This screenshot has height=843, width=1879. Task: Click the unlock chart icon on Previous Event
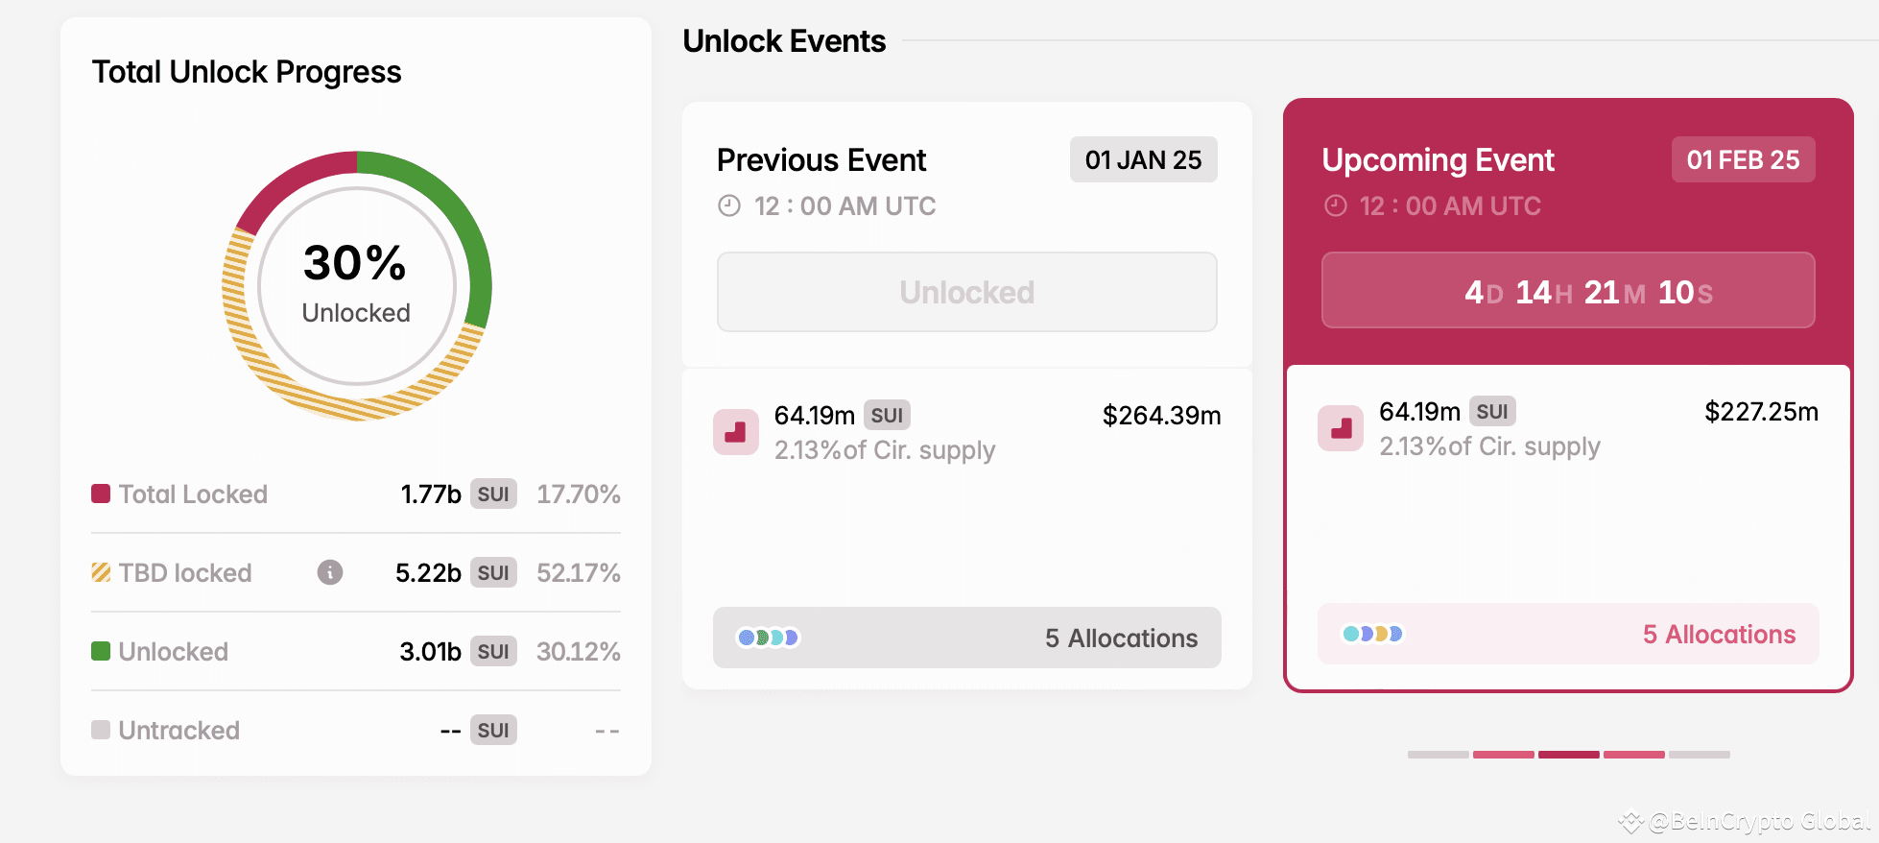[x=735, y=432]
